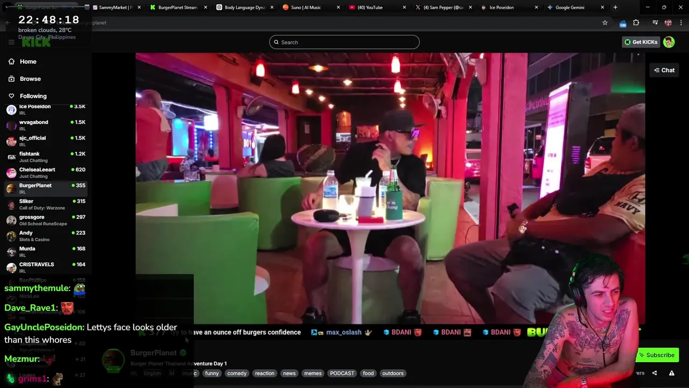Click the 'news' stream tag
689x388 pixels.
(x=289, y=373)
